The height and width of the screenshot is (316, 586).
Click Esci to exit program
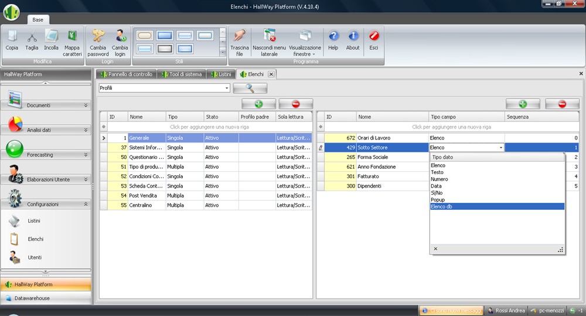coord(374,40)
